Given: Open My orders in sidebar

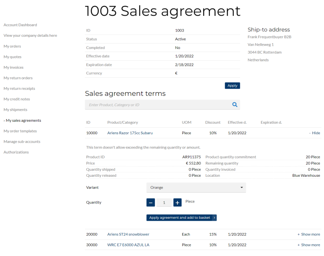Looking at the screenshot, I should point(12,47).
